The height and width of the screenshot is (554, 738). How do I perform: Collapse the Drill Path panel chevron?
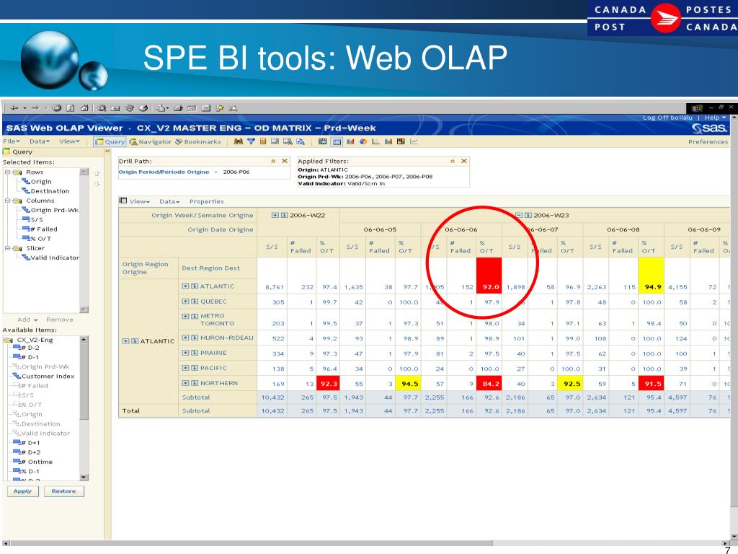[273, 161]
